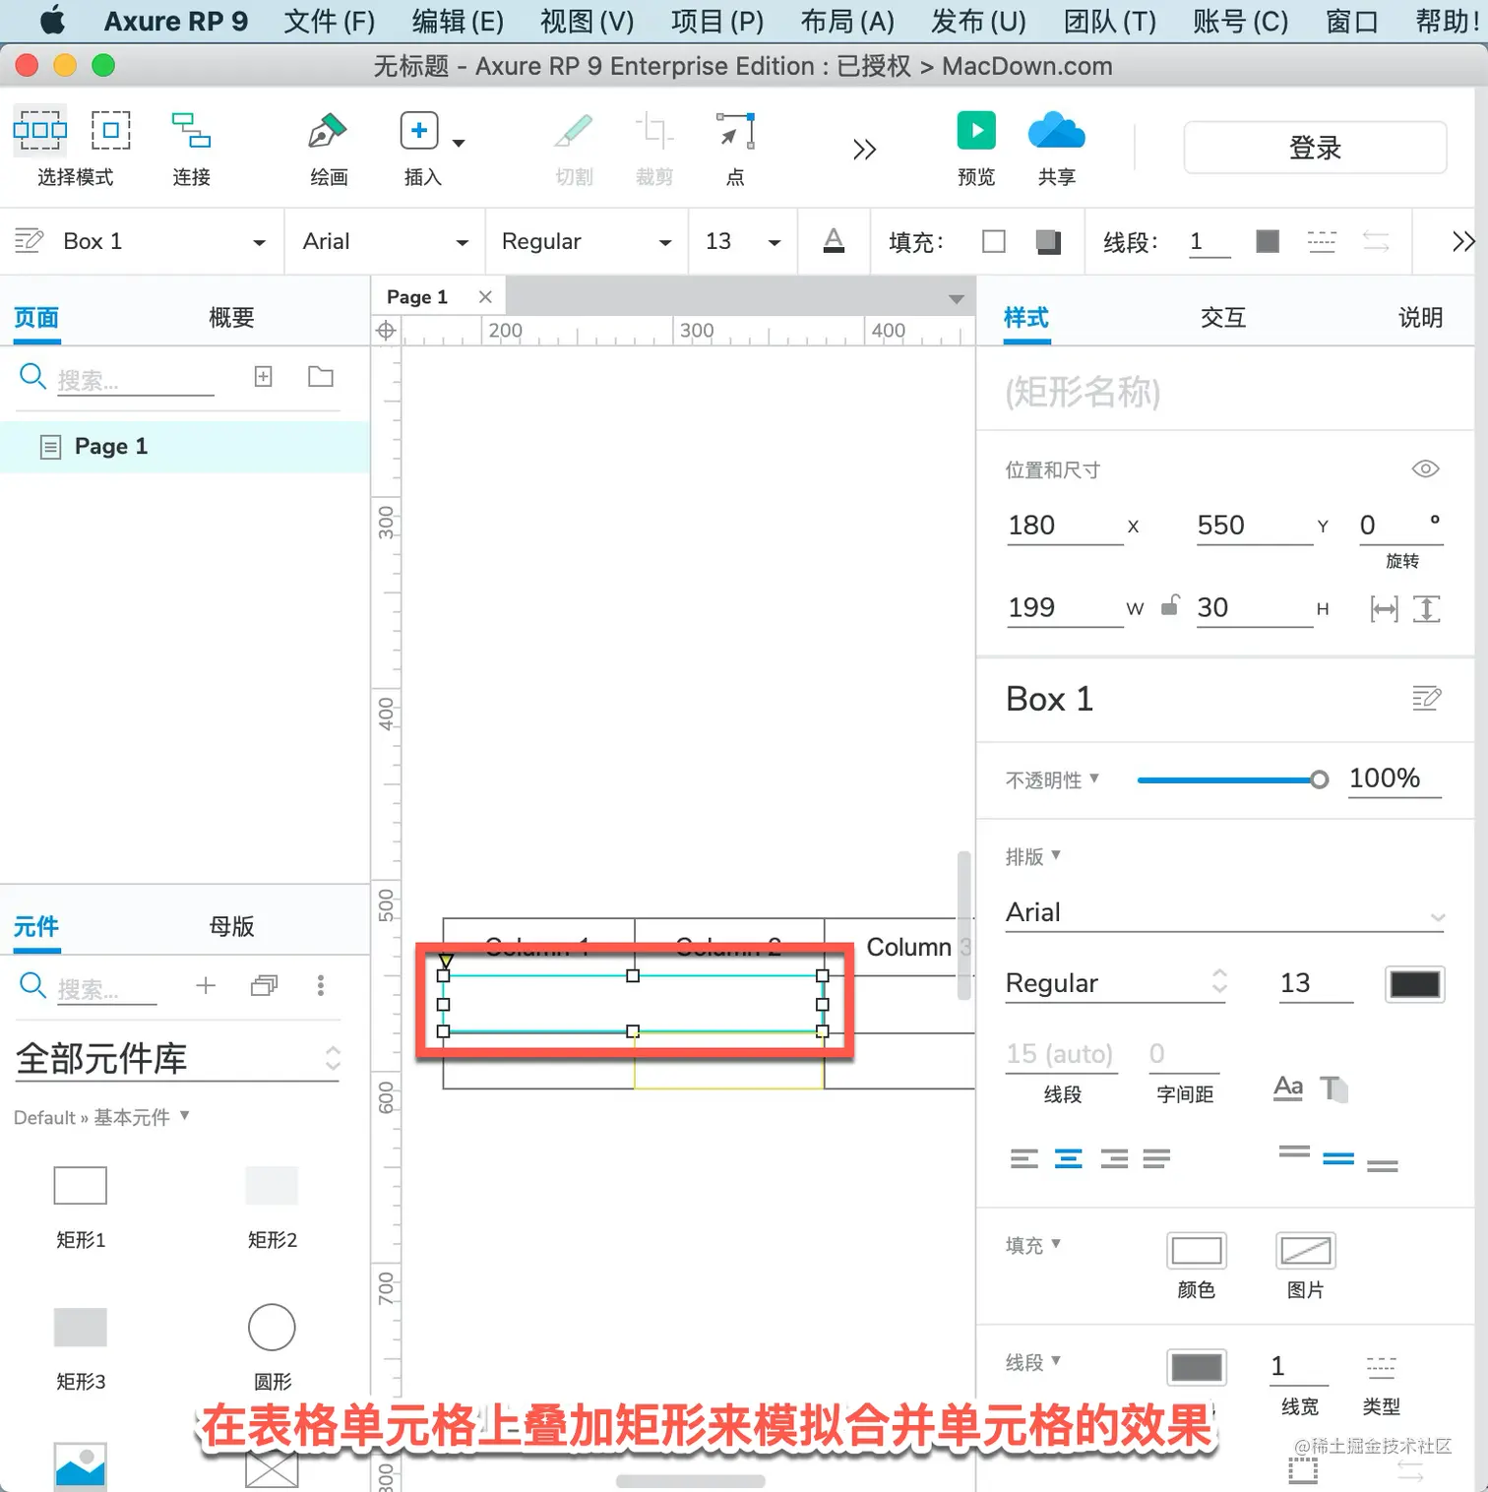The height and width of the screenshot is (1492, 1488).
Task: Switch to the 概要 outline tab
Action: [231, 317]
